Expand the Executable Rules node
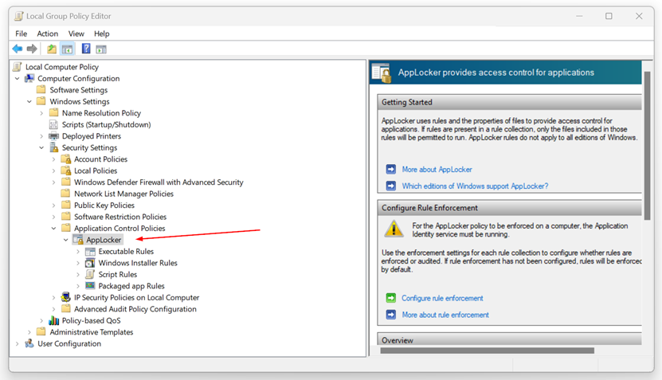Image resolution: width=662 pixels, height=380 pixels. point(78,251)
